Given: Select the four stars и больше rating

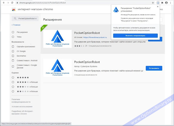Looking at the screenshot, I should 13,82.
